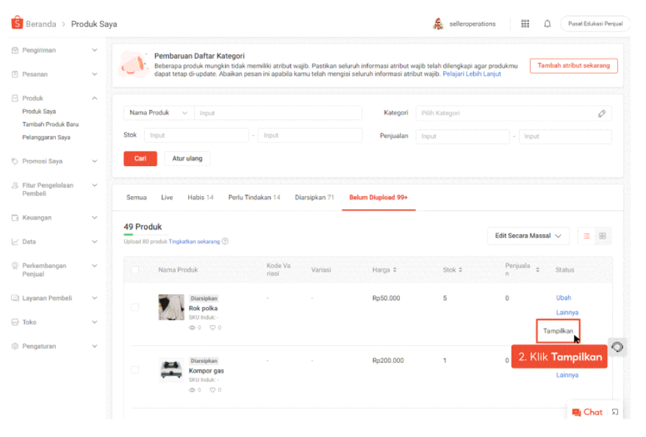The width and height of the screenshot is (646, 437).
Task: Click the Cari search button
Action: pyautogui.click(x=140, y=159)
